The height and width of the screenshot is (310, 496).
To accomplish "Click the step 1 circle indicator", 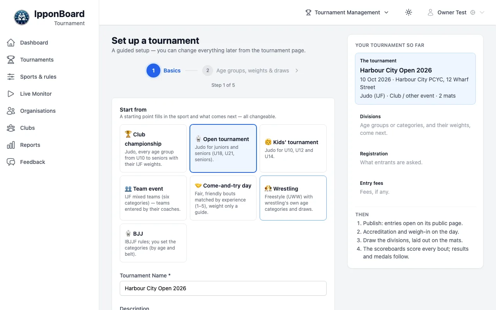I will (153, 71).
